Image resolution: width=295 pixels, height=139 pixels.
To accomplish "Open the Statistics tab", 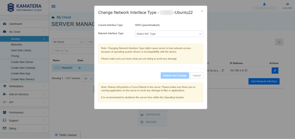I will 152,115.
